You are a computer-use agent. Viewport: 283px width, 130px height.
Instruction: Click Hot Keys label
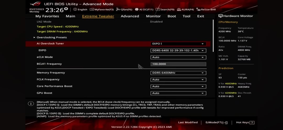(x=243, y=122)
